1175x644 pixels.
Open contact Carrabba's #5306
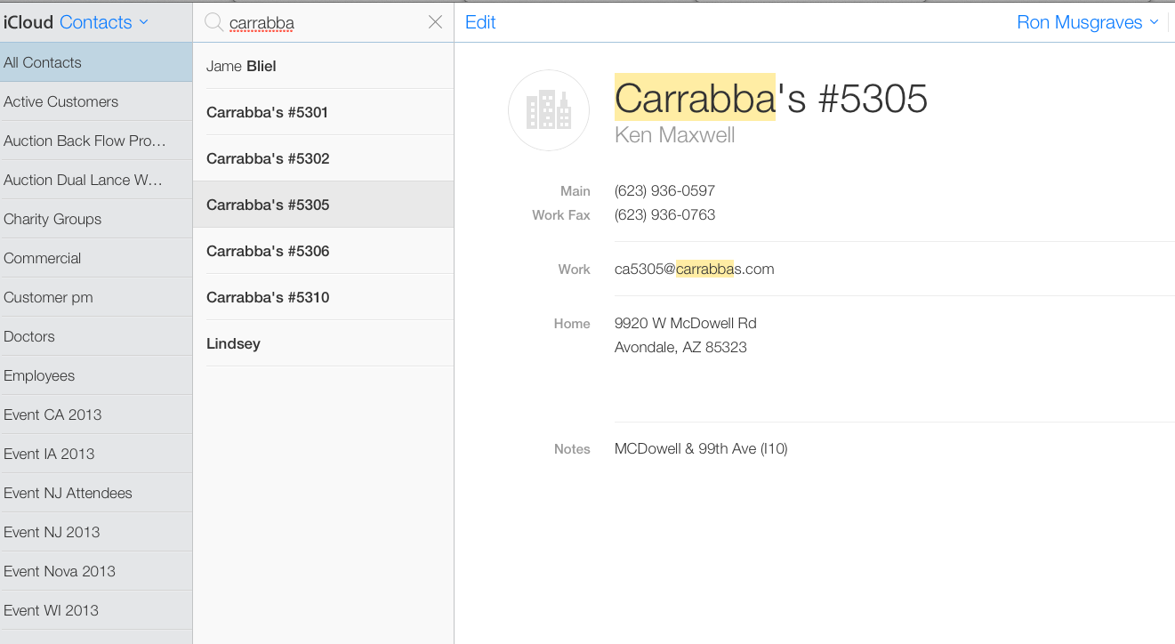pyautogui.click(x=324, y=251)
